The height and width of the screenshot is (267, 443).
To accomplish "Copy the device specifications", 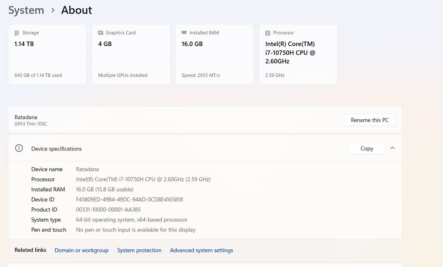I will pyautogui.click(x=367, y=148).
